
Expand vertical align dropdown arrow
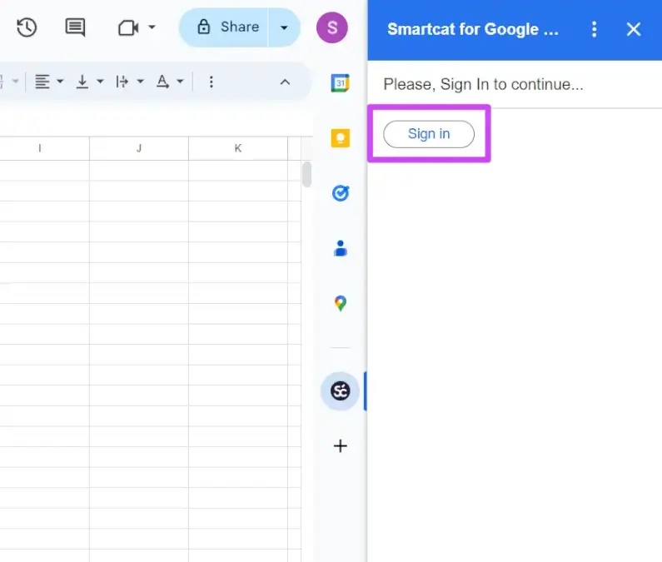100,81
